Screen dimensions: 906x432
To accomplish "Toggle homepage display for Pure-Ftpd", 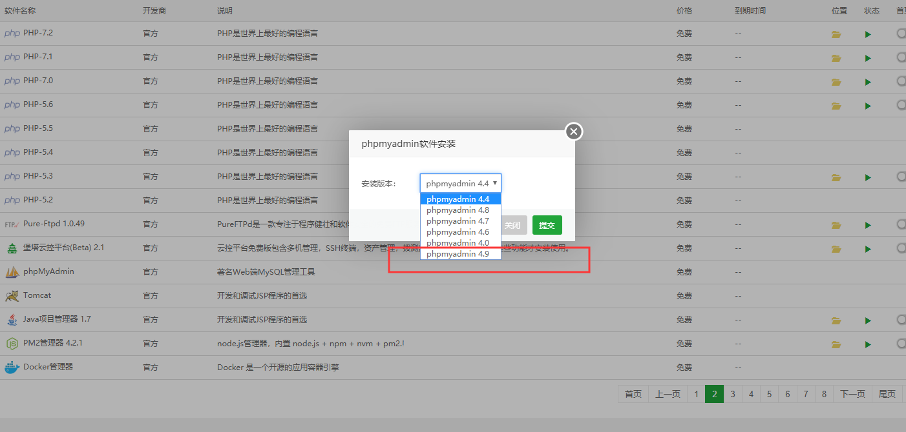I will coord(901,224).
